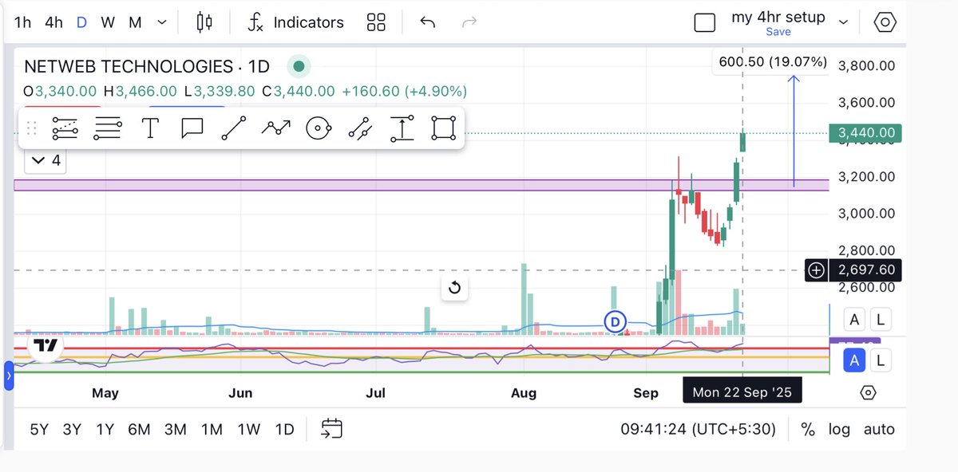Save the 'my 4hr setup' layout
The image size is (958, 472).
(x=778, y=32)
